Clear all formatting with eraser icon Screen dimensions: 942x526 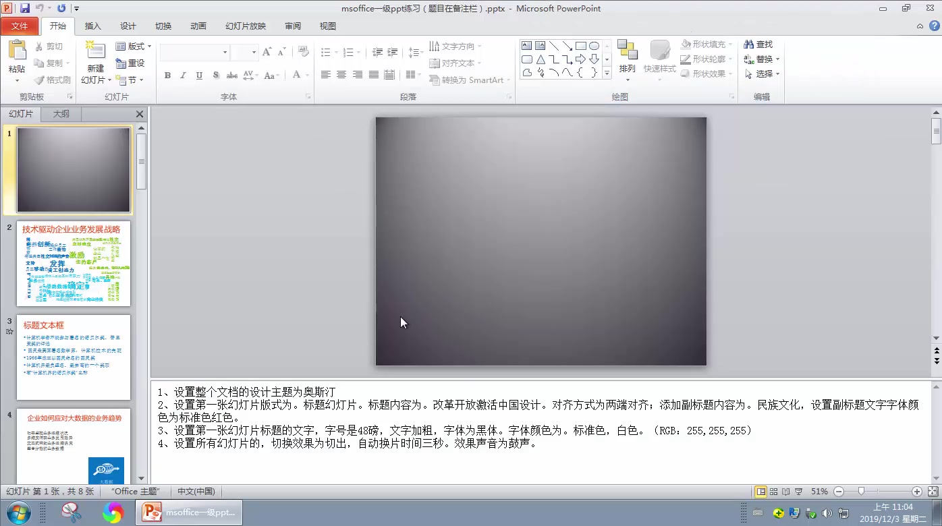[304, 53]
